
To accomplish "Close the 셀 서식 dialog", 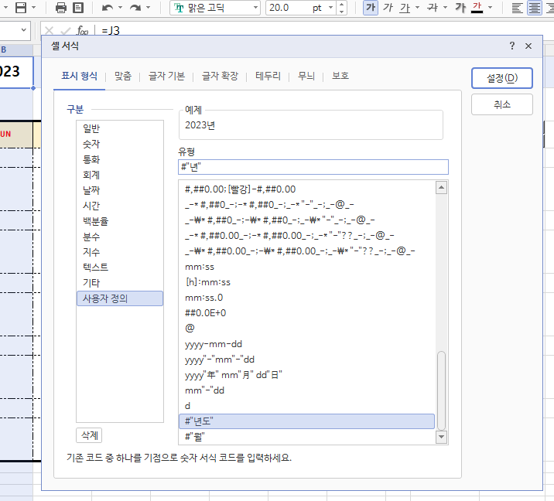I will click(x=528, y=46).
